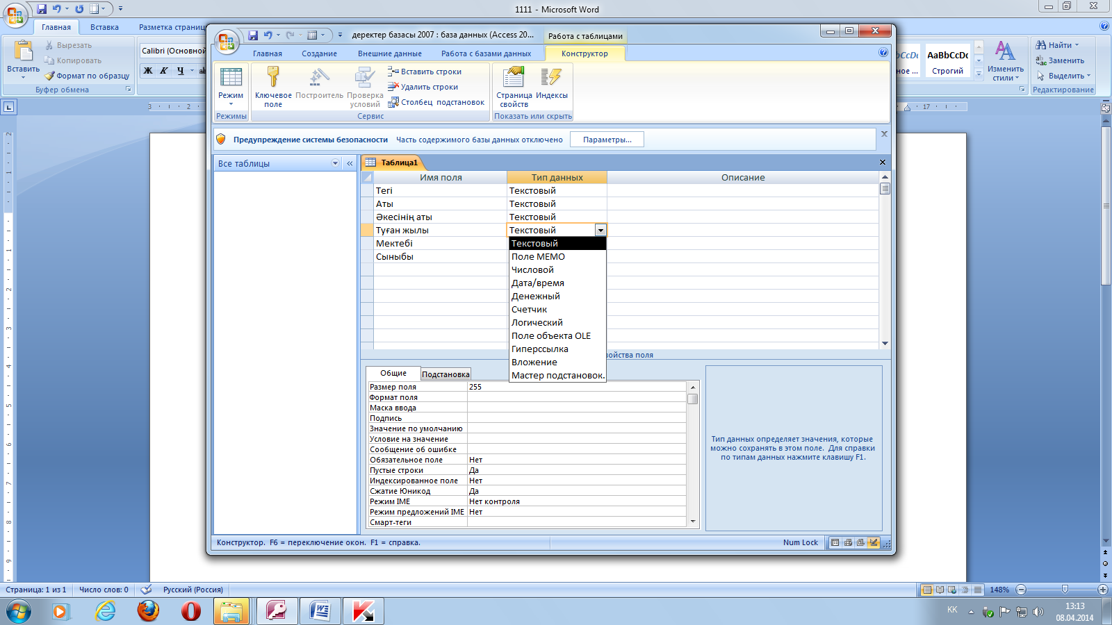
Task: Click the Размер поля value 255
Action: [577, 387]
